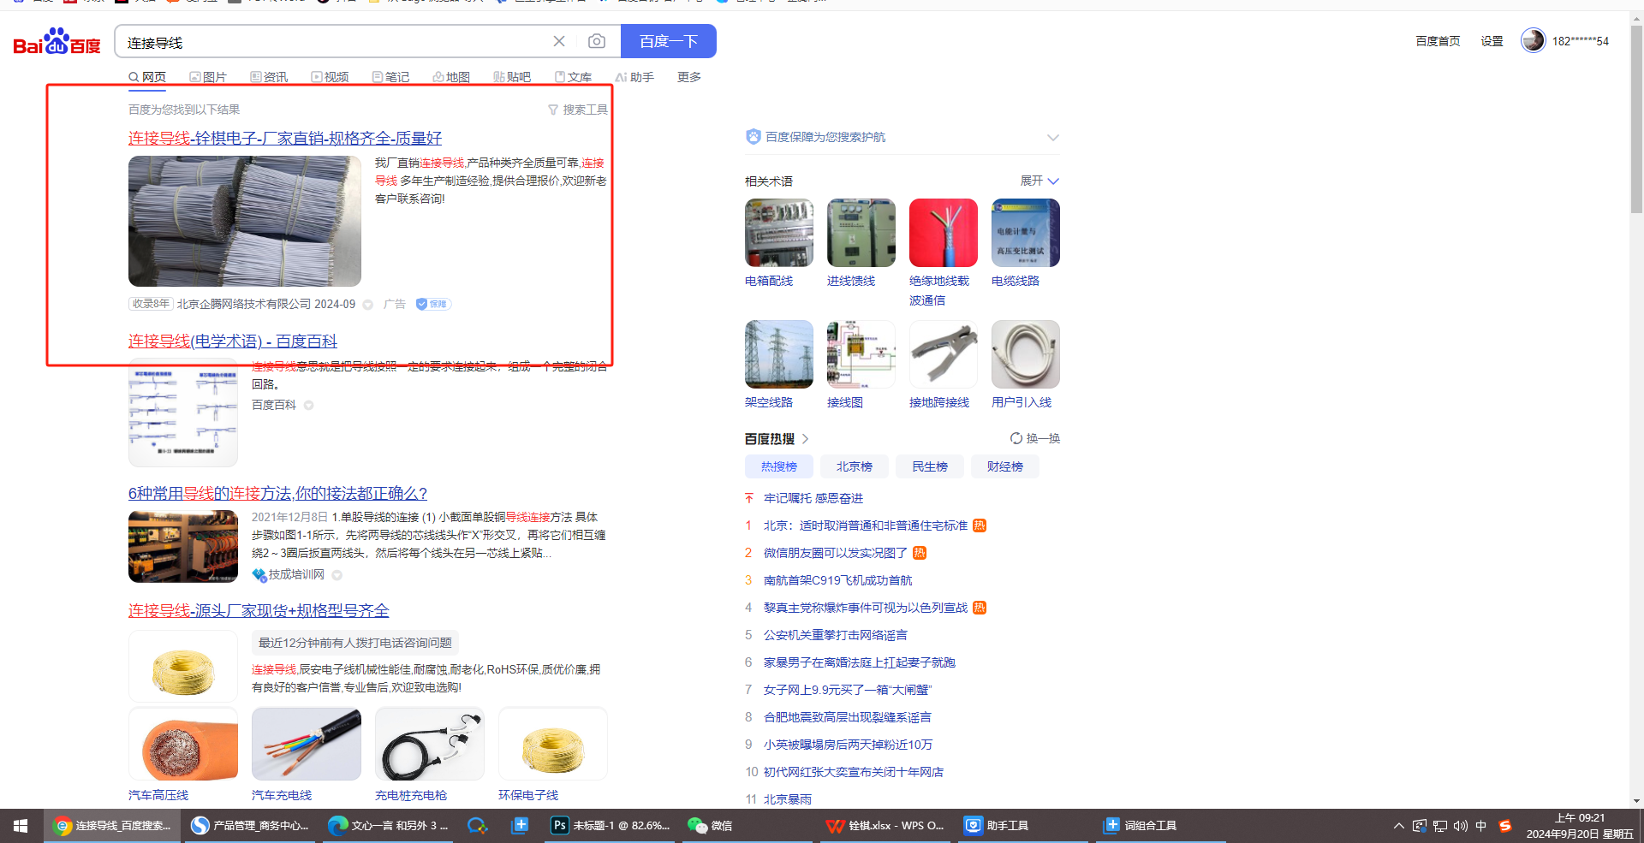The height and width of the screenshot is (843, 1644).
Task: Click the 182******54 account name
Action: [1581, 41]
